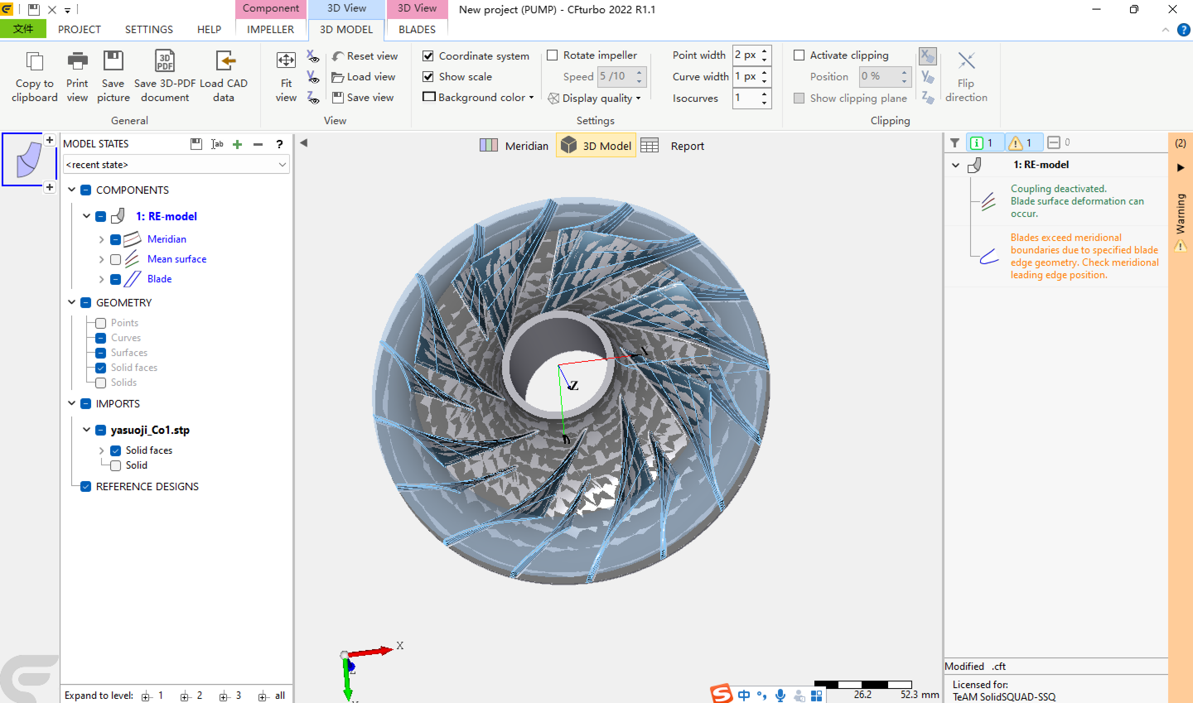Switch to the BLADES ribbon tab
The height and width of the screenshot is (703, 1193).
[417, 29]
